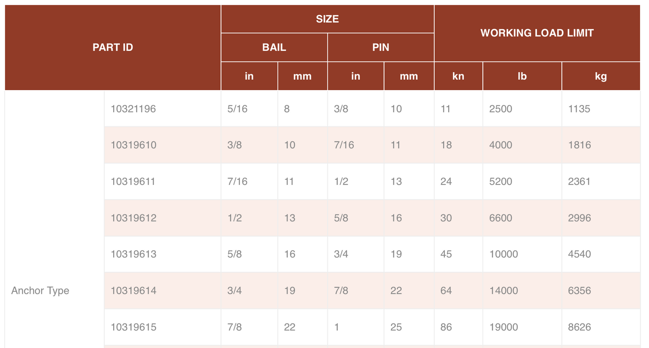Click part ID 10321196

(x=133, y=109)
